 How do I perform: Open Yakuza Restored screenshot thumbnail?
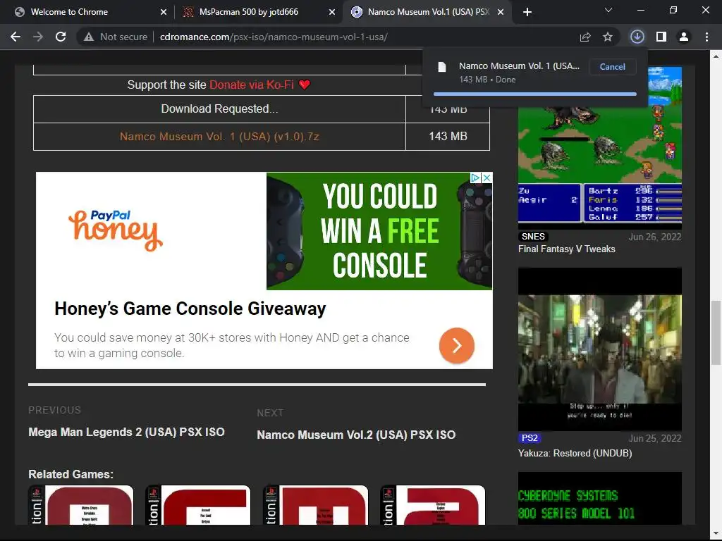pos(599,349)
